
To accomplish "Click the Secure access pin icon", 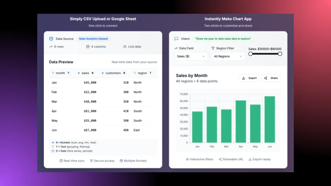I will 92,161.
